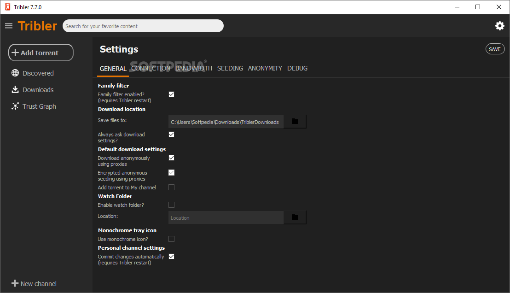
Task: Open the DEBUG tab
Action: (297, 68)
